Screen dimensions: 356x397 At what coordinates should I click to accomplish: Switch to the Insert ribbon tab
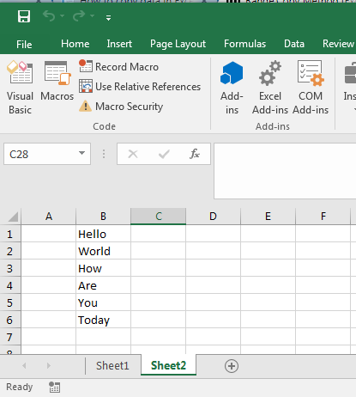point(119,44)
